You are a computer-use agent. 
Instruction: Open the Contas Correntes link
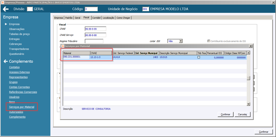tap(19, 87)
